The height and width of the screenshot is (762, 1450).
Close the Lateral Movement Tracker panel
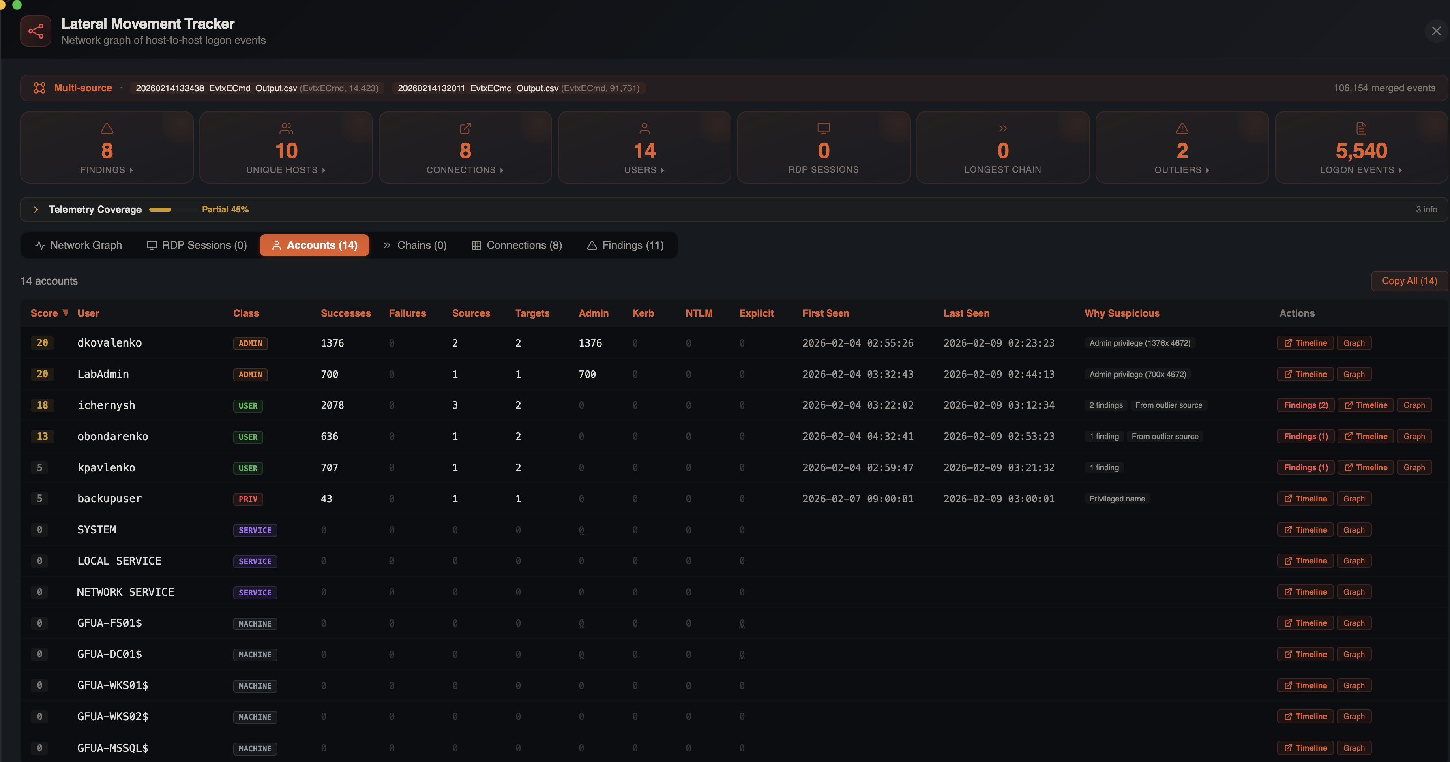1436,31
